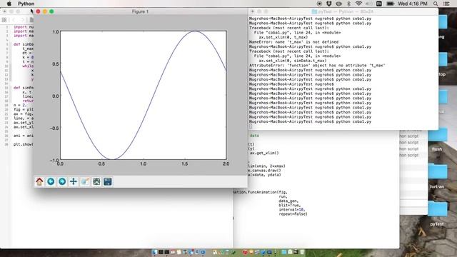Click the Figure 1 window title
This screenshot has height=257, width=457.
[140, 11]
